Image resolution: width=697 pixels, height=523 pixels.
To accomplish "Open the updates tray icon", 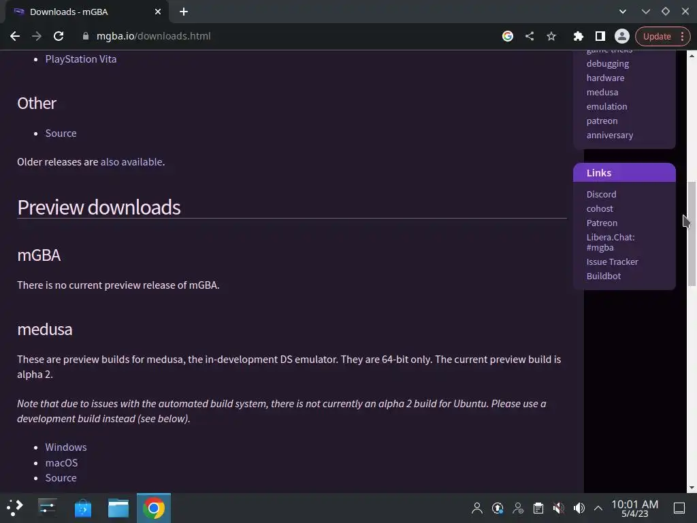I will (498, 508).
